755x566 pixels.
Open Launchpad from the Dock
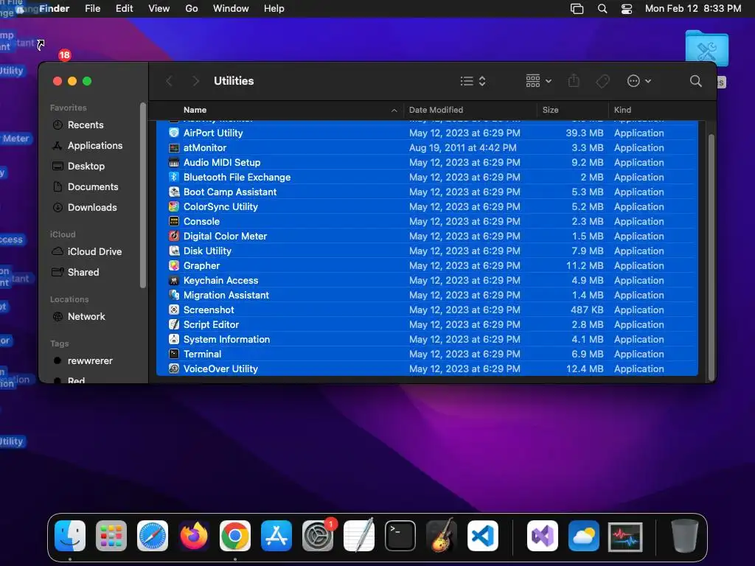tap(111, 536)
